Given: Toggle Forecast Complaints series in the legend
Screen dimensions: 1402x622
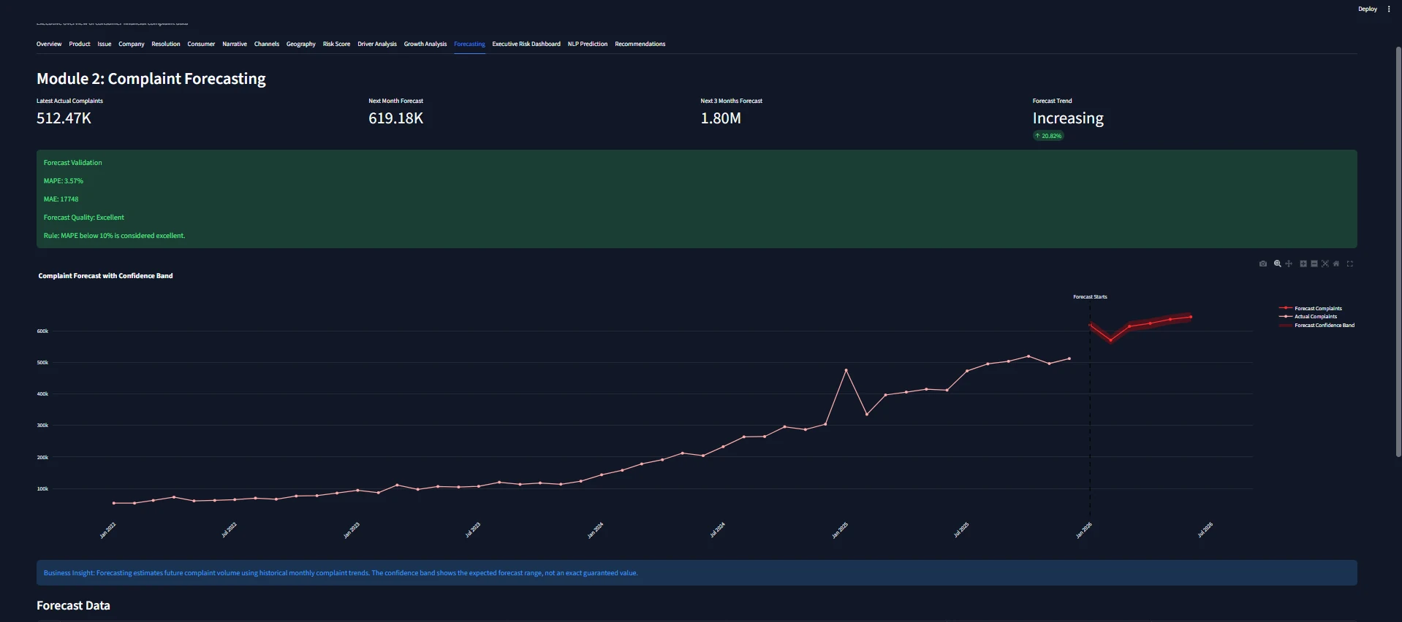Looking at the screenshot, I should (x=1318, y=308).
